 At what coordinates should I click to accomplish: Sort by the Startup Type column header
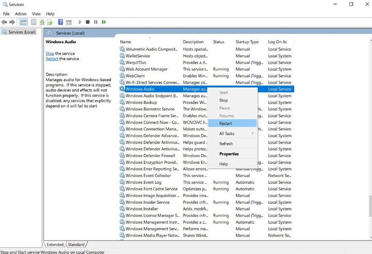(247, 42)
